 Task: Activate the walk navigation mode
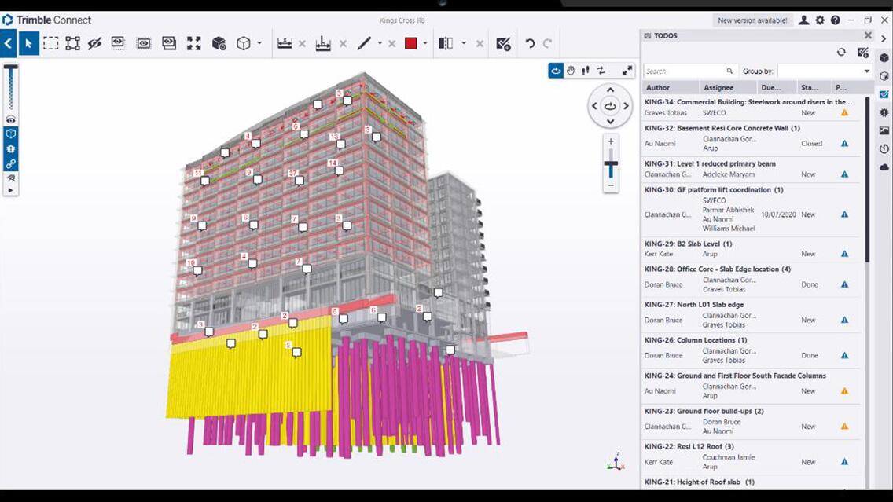click(x=586, y=71)
